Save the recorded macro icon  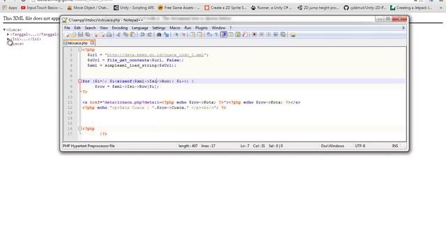tap(283, 35)
